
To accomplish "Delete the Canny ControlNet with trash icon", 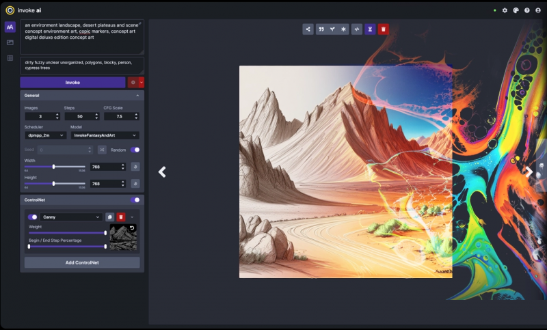I will click(x=121, y=217).
